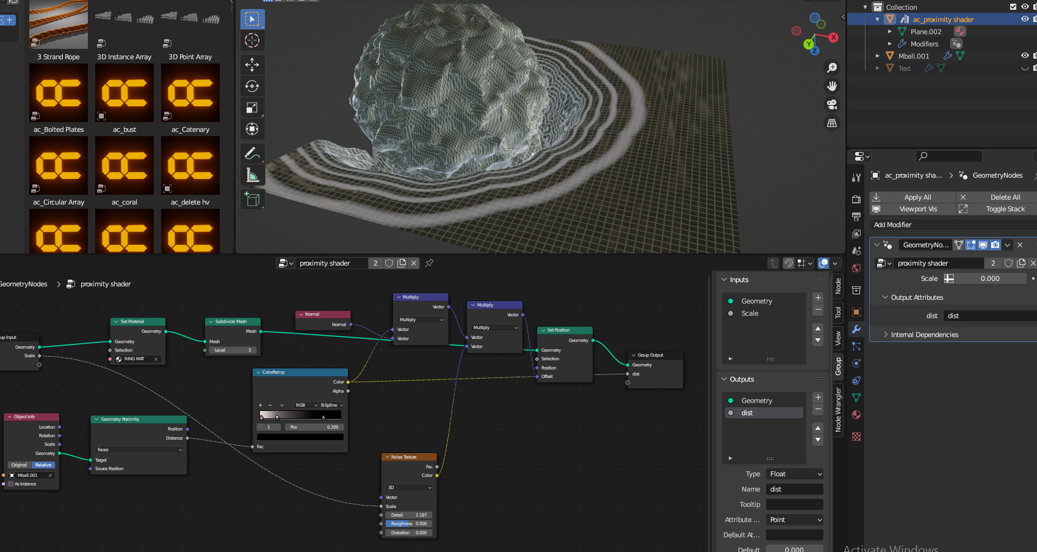This screenshot has height=552, width=1037.
Task: Collapse the Inputs panel
Action: click(x=735, y=280)
